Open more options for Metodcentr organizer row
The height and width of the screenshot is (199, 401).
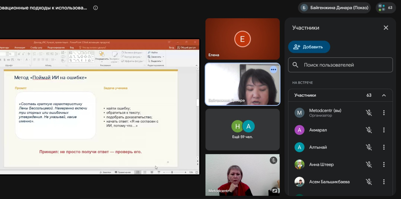click(x=384, y=113)
